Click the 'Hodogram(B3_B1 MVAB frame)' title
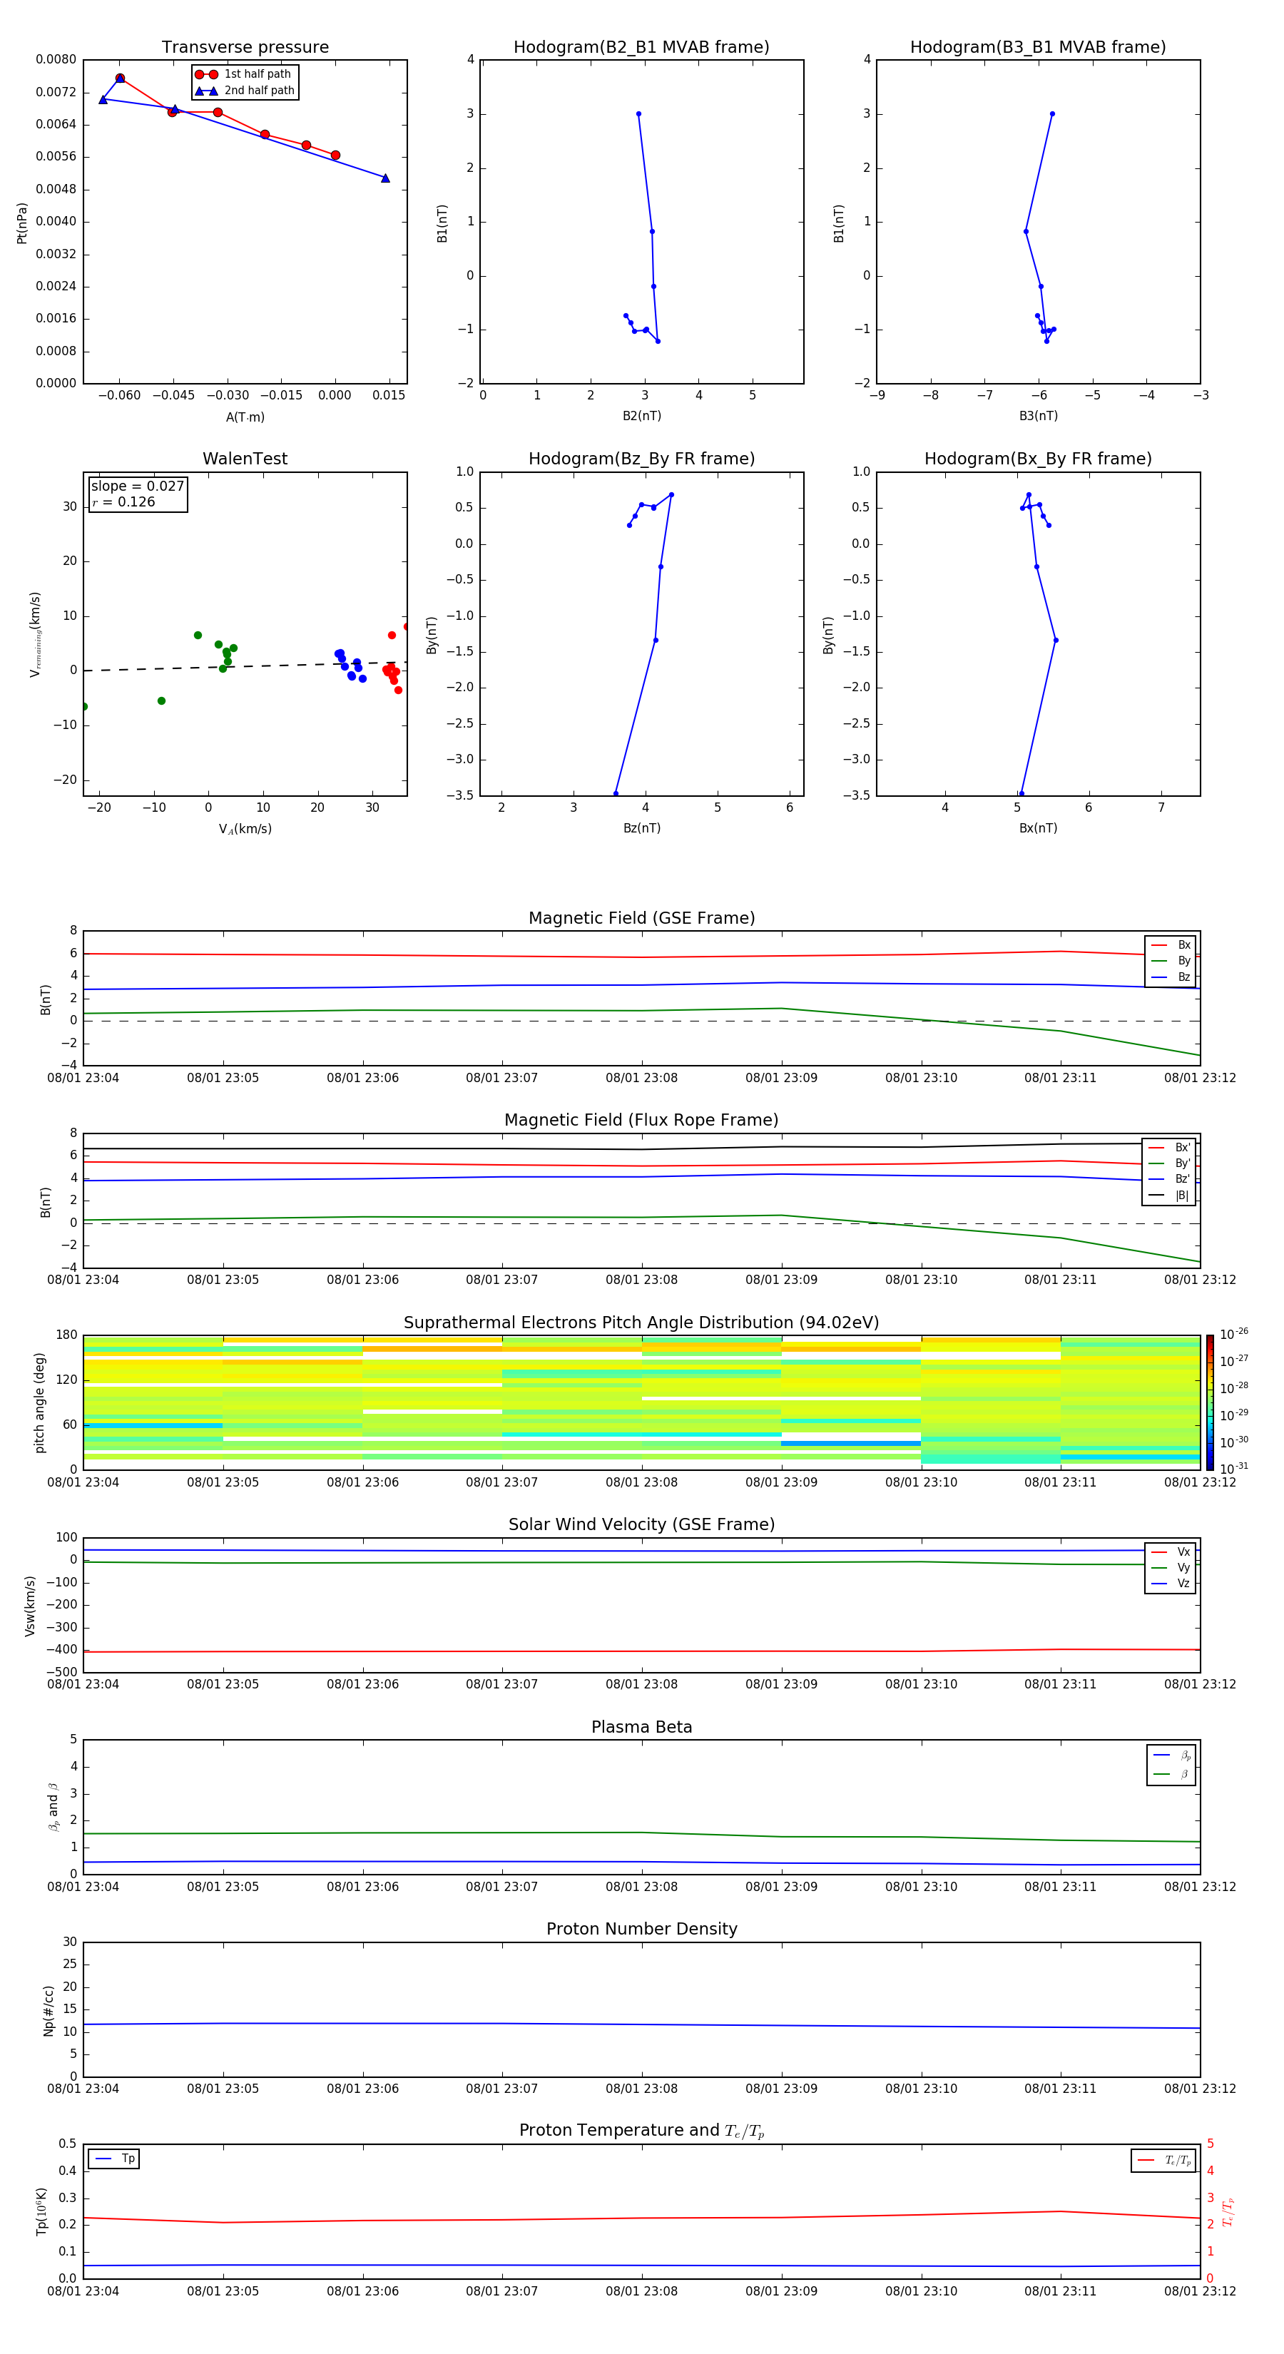The width and height of the screenshot is (1284, 2354). pyautogui.click(x=1038, y=48)
